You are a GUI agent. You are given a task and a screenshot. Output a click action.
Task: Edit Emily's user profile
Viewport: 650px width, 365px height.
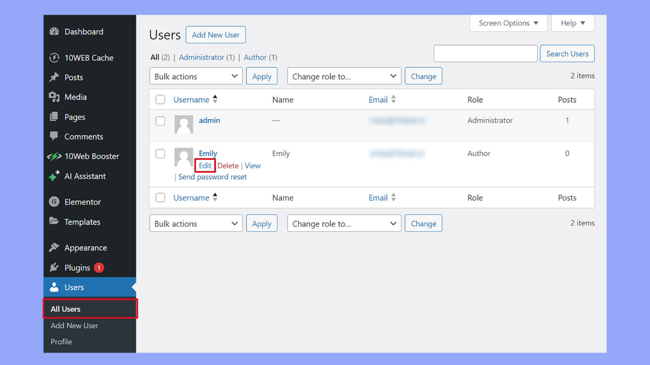(205, 166)
